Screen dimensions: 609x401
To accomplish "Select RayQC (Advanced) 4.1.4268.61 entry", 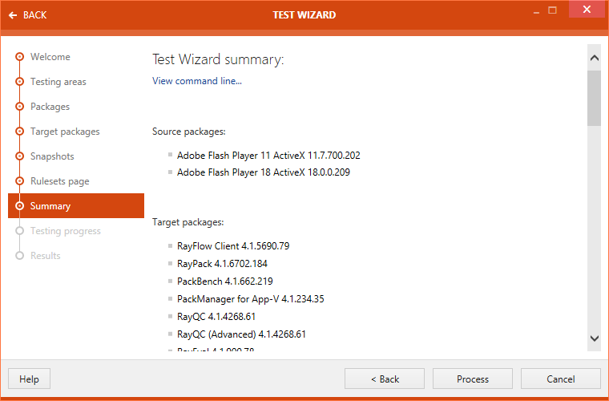I will tap(241, 334).
